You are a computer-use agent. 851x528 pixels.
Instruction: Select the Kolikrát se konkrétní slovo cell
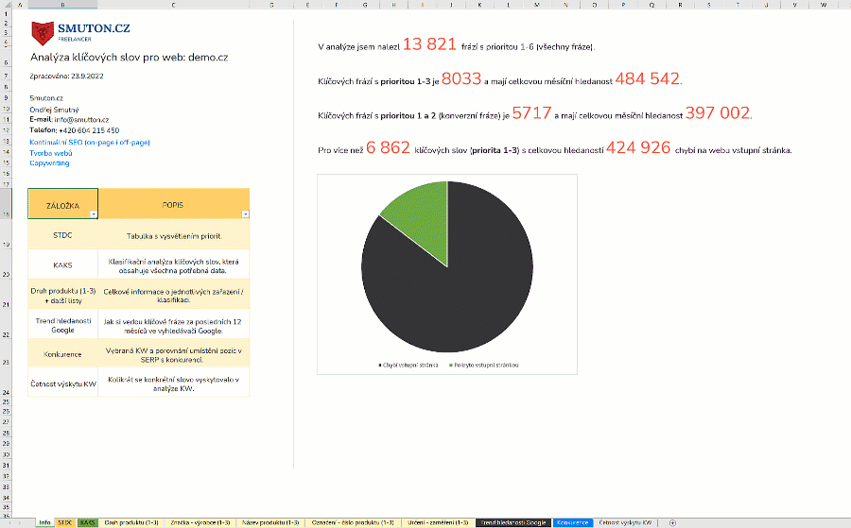point(174,383)
